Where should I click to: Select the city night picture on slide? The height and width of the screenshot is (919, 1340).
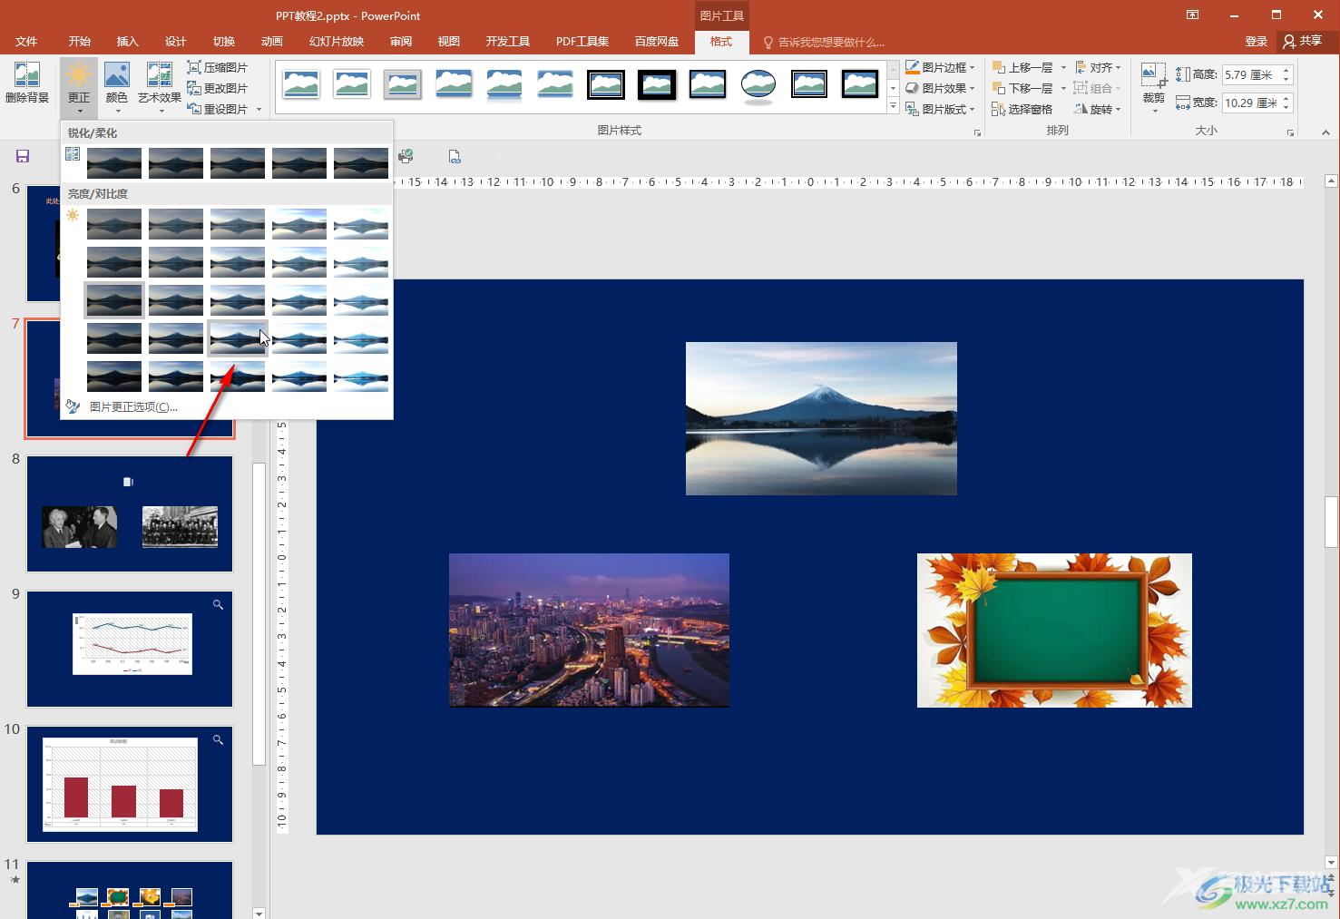click(x=589, y=631)
